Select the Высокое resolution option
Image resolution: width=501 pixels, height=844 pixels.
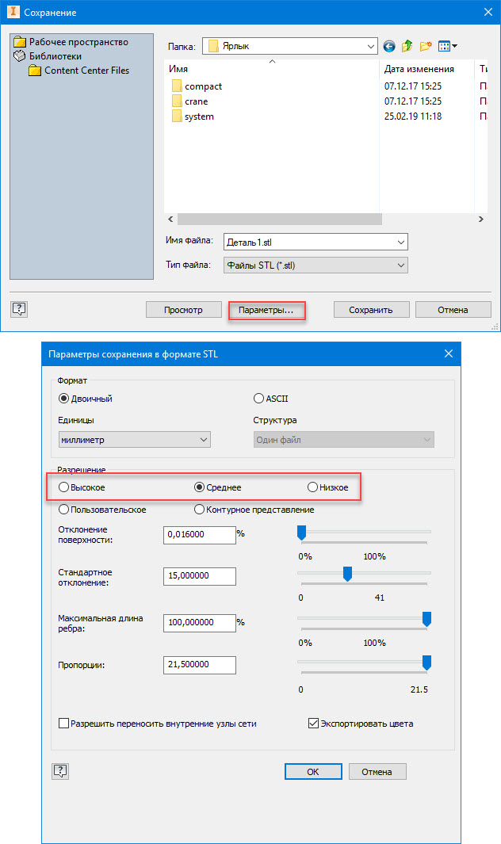64,487
